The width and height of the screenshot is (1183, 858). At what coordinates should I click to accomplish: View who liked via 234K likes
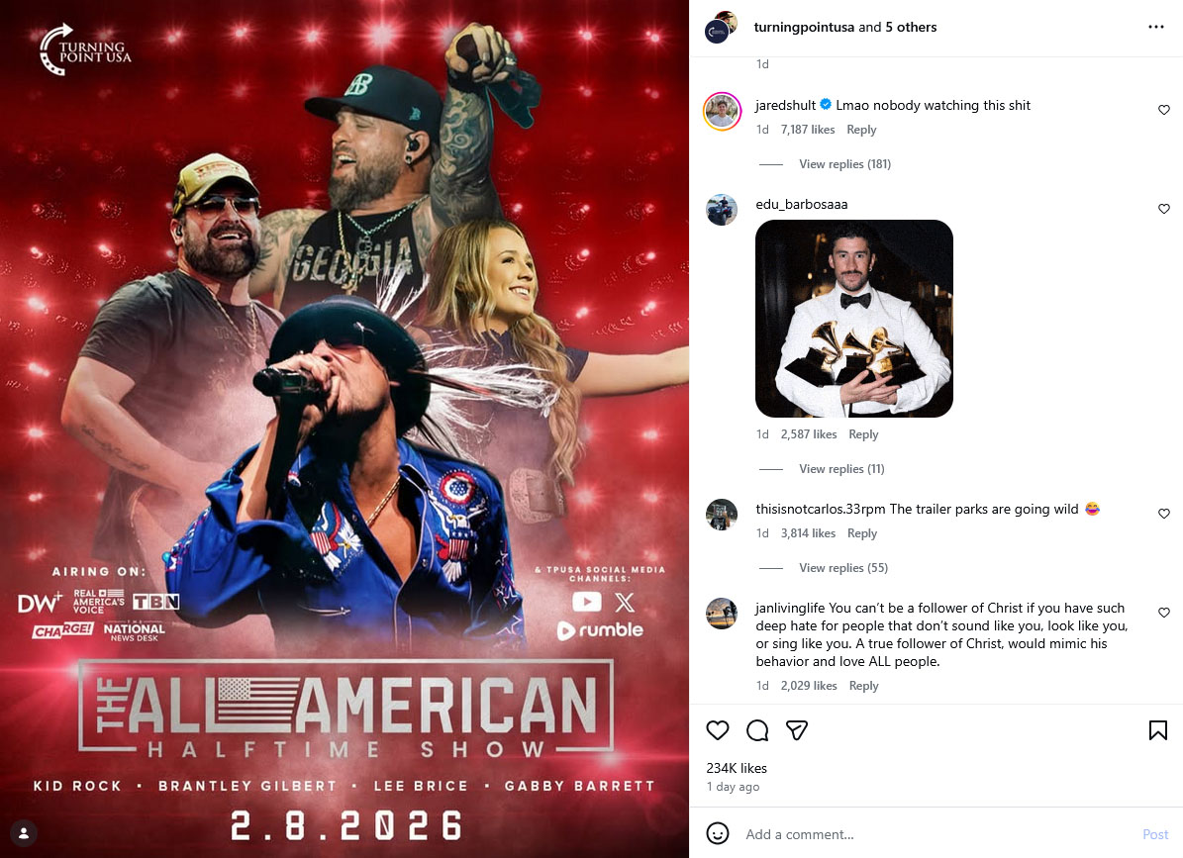(737, 768)
